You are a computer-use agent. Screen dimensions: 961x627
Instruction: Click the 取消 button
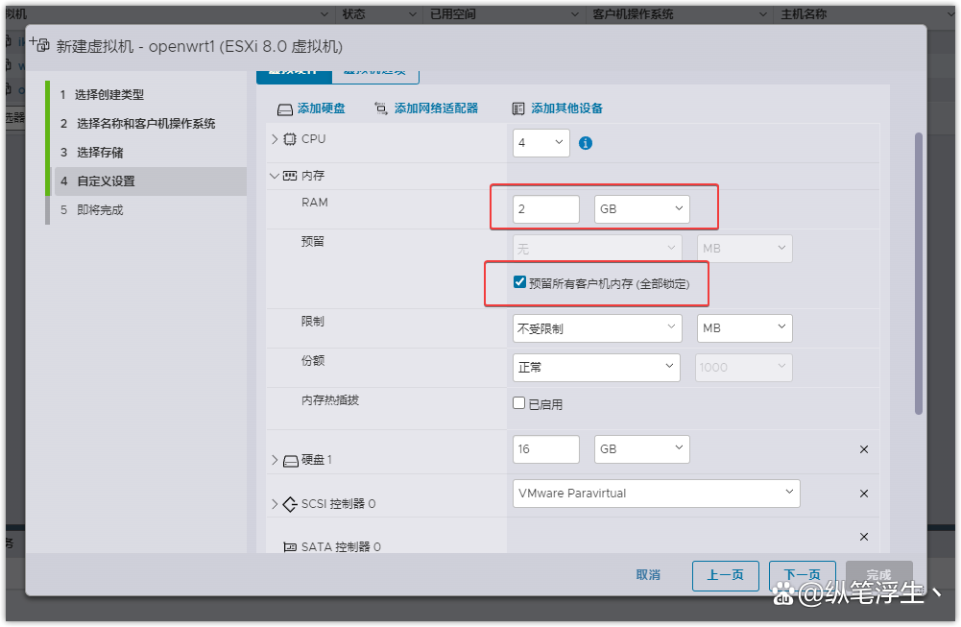[x=648, y=575]
